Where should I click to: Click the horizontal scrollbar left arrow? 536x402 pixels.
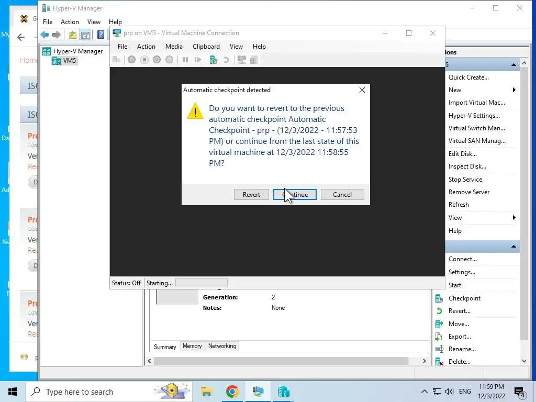click(149, 361)
